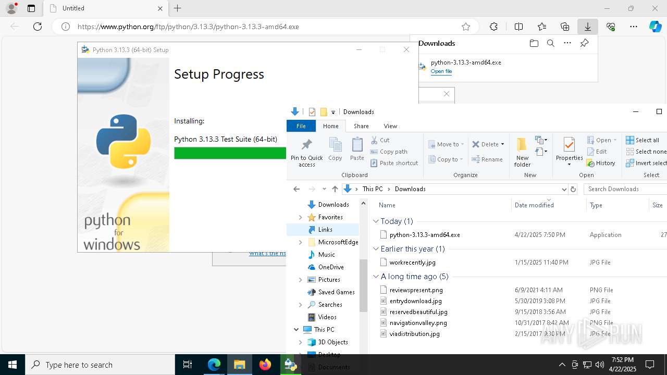
Task: Open a new Edge tab
Action: pyautogui.click(x=178, y=8)
